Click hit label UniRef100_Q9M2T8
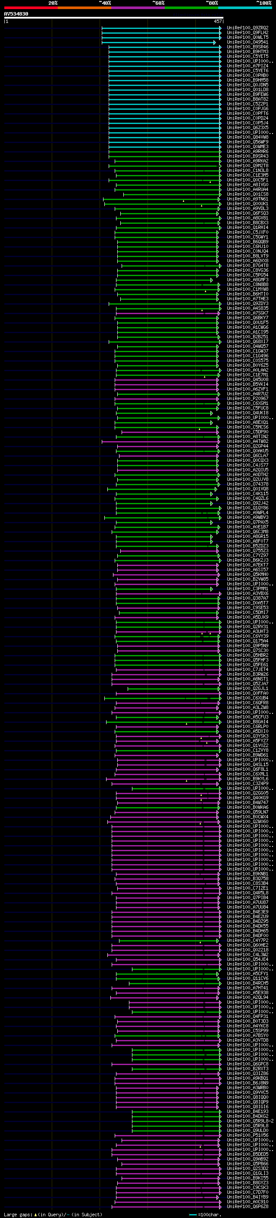Image resolution: width=276 pixels, height=1218 pixels. [248, 165]
